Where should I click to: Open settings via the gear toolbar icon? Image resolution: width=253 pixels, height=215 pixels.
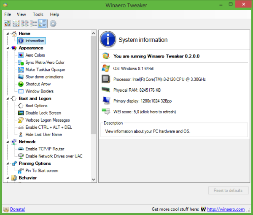tap(53, 24)
